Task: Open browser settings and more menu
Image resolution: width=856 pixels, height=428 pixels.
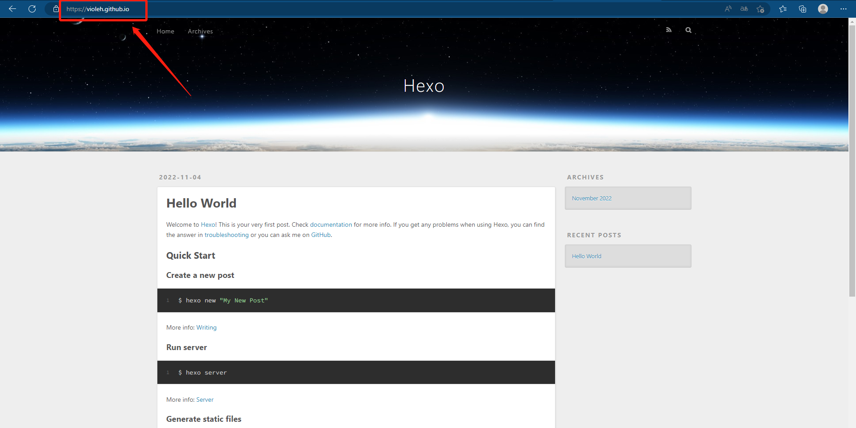Action: point(843,9)
